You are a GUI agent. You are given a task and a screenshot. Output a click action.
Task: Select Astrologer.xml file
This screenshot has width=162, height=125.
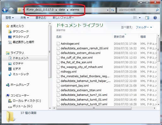point(70,44)
